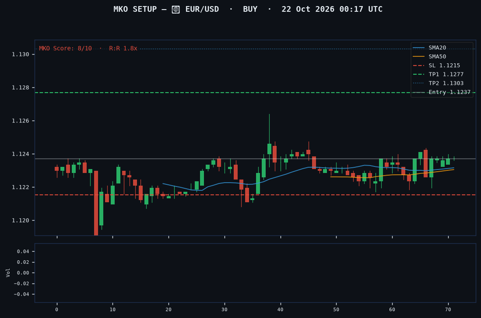This screenshot has height=318, width=481.
Task: Click the 1.124 price axis label
Action: [21, 154]
